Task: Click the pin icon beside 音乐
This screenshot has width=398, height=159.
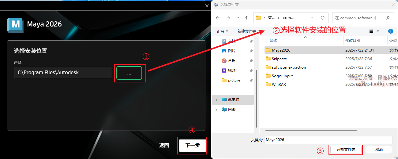Action: pyautogui.click(x=251, y=61)
